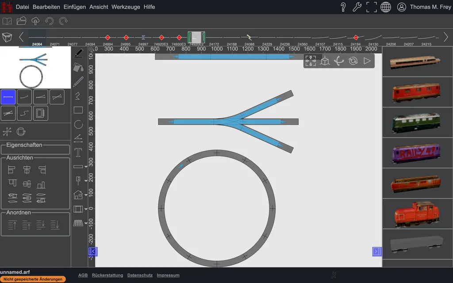Image resolution: width=453 pixels, height=283 pixels.
Task: Collapse the right panel with blue arrow
Action: 377,252
